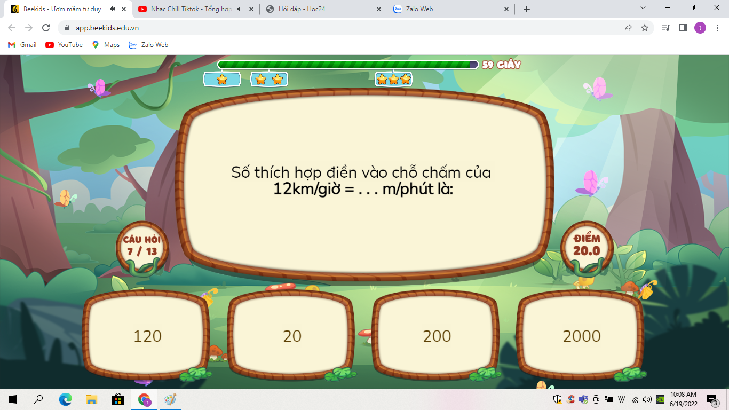Open YouTube bookmark

(64, 45)
